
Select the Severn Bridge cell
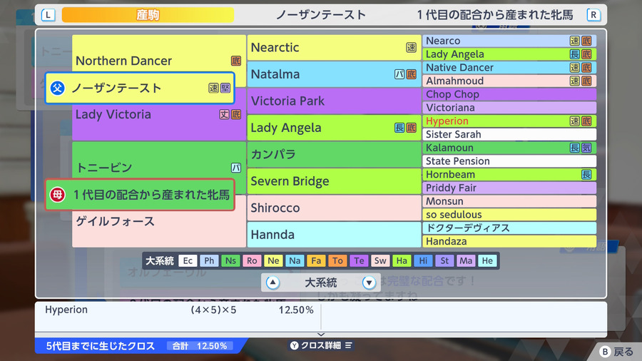pyautogui.click(x=334, y=181)
